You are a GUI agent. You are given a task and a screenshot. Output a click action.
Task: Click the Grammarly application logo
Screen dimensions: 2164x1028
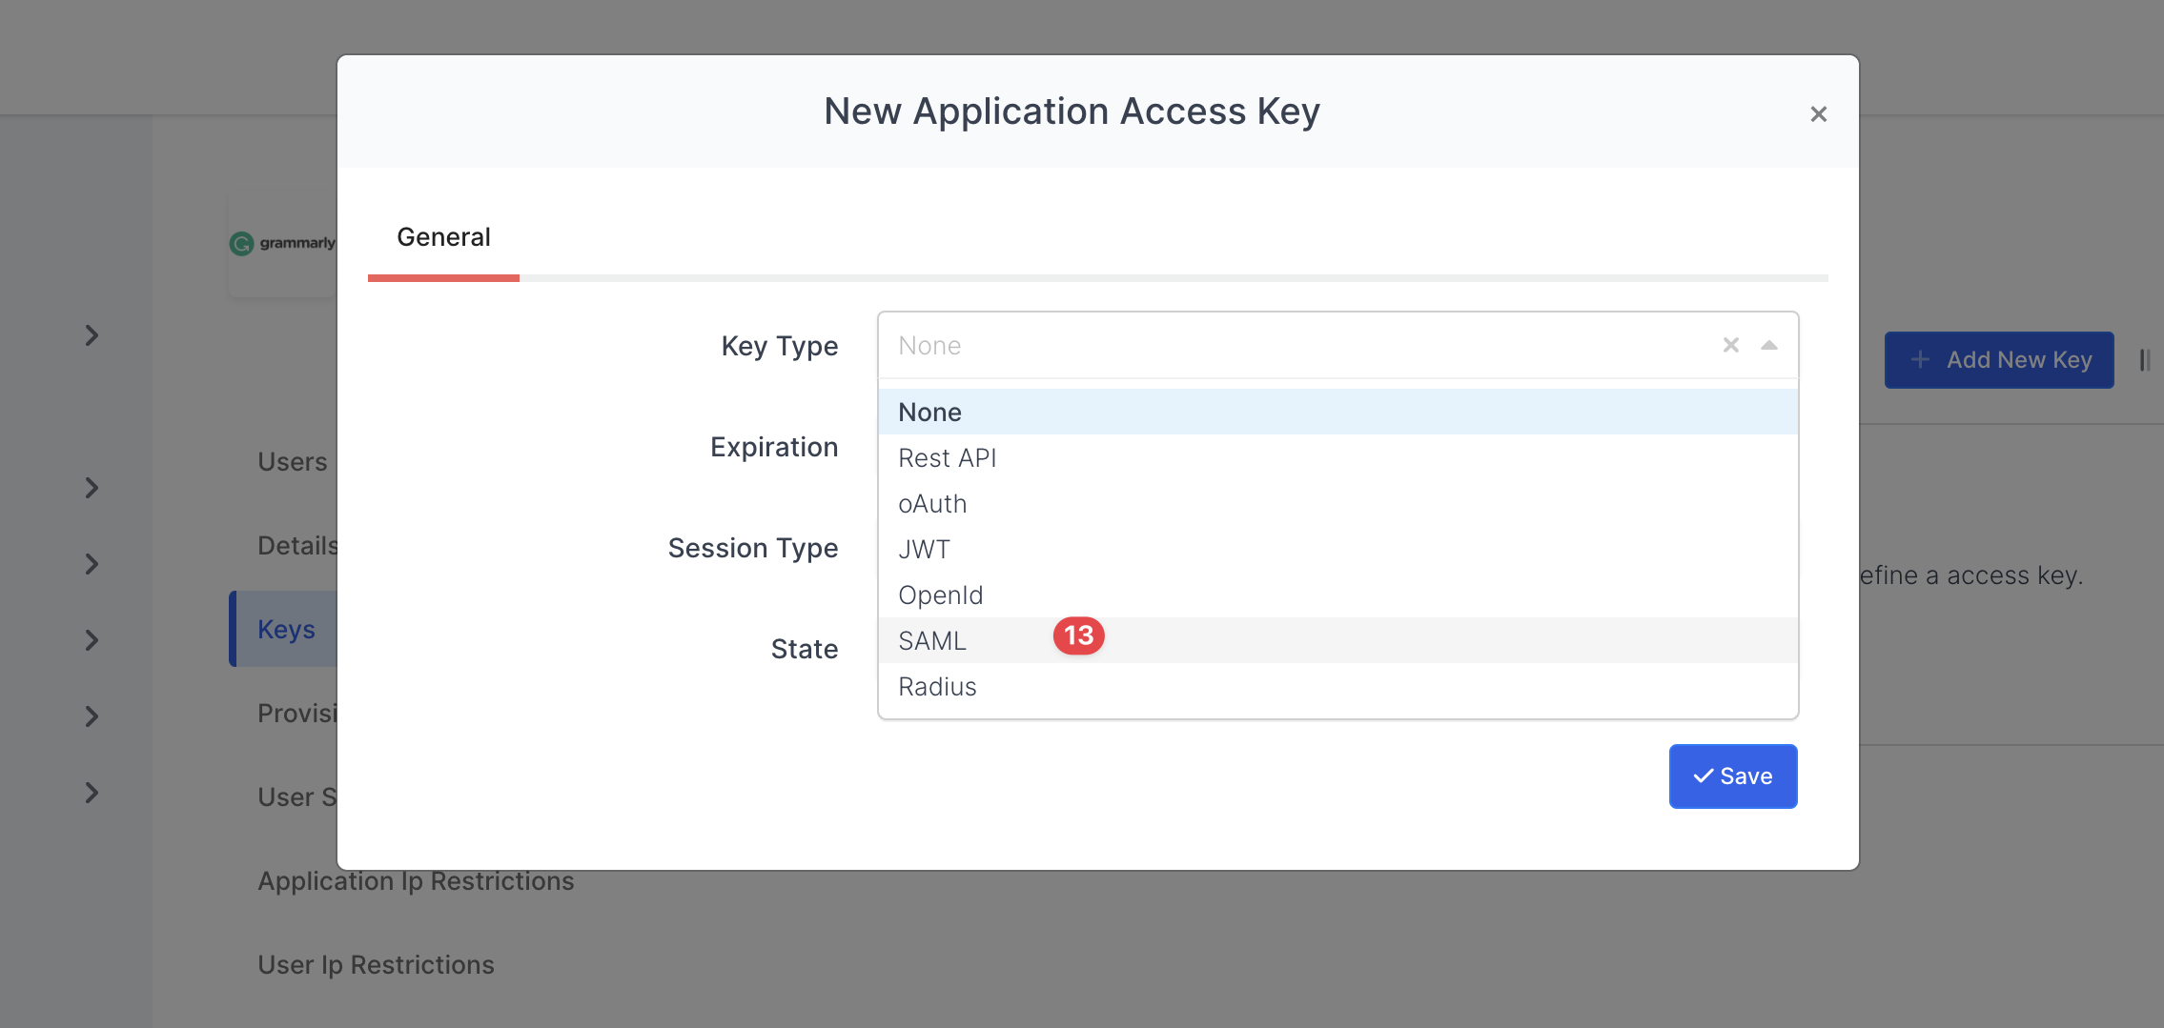[282, 244]
